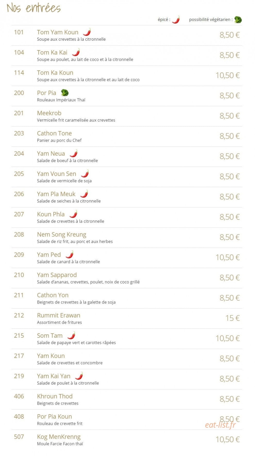Click the chili pepper beside Yam Voun Sen
This screenshot has width=255, height=456.
[x=85, y=174]
